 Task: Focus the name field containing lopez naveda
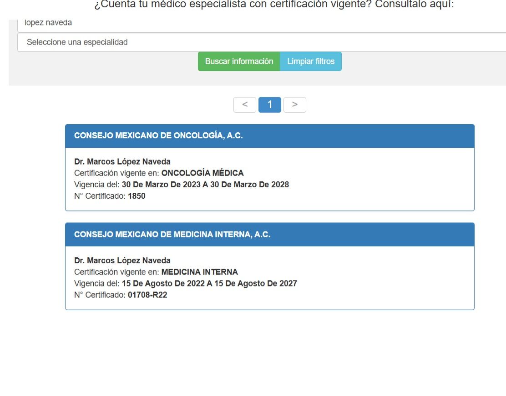[262, 23]
